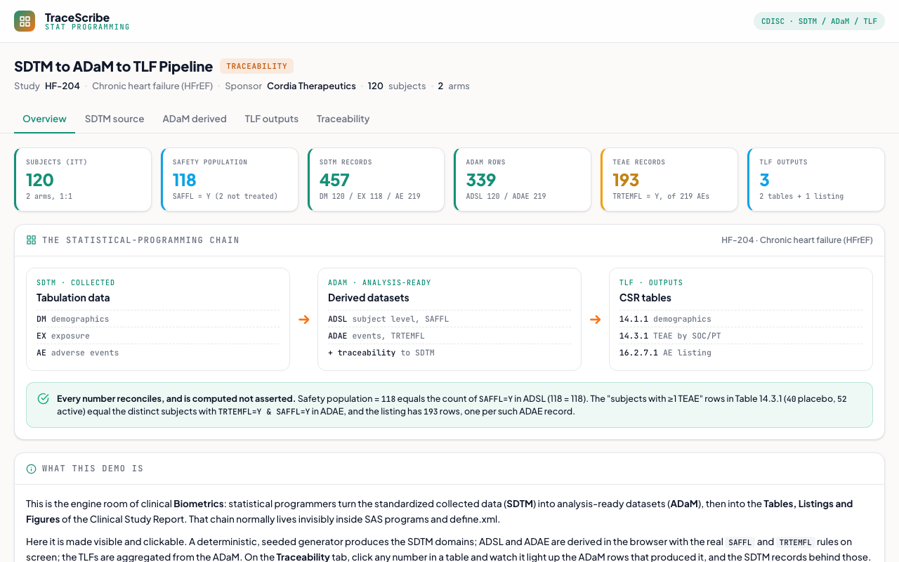
Task: Open the TLF outputs tab
Action: pos(271,119)
